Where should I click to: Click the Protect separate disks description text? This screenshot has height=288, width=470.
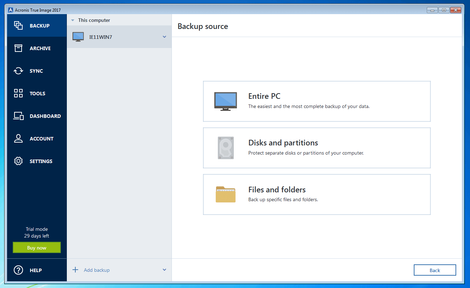[306, 153]
